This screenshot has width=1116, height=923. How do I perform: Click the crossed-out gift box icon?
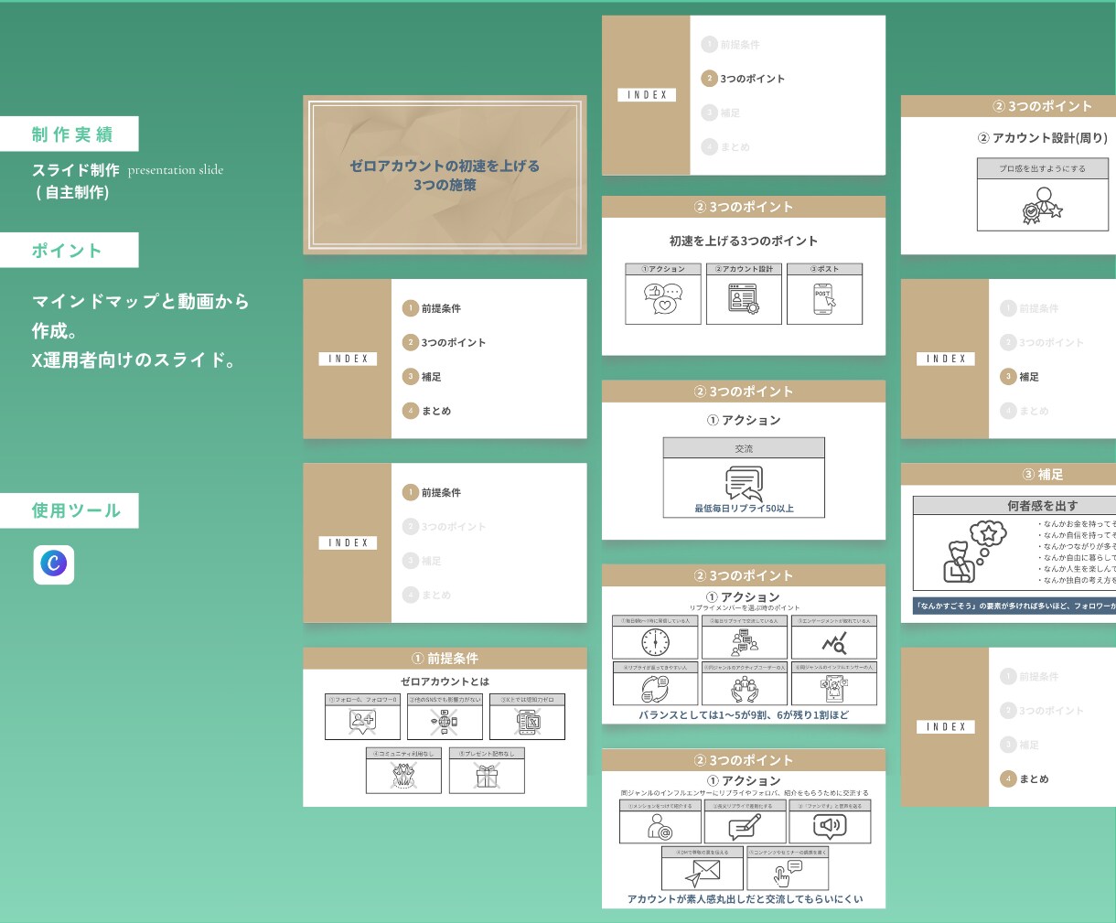pos(487,776)
